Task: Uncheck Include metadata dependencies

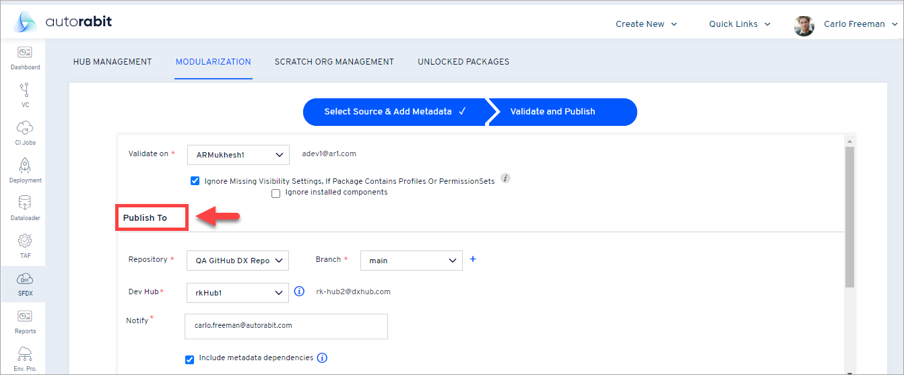Action: click(190, 359)
